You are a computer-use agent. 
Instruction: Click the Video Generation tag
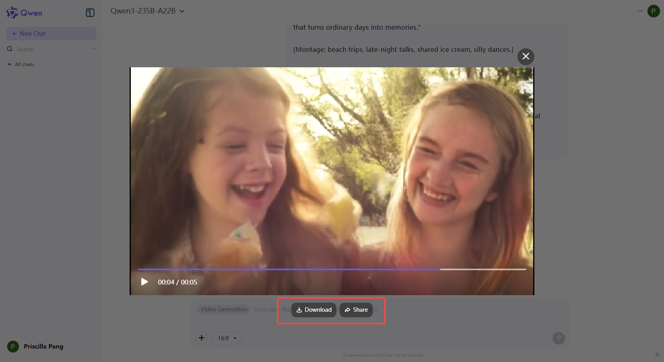224,309
